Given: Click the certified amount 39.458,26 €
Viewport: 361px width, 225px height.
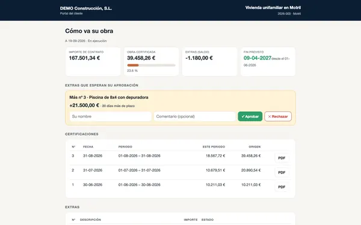Looking at the screenshot, I should tap(141, 58).
